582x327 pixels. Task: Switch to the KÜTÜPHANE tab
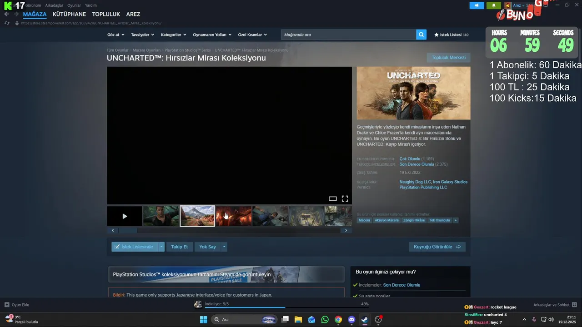[69, 14]
